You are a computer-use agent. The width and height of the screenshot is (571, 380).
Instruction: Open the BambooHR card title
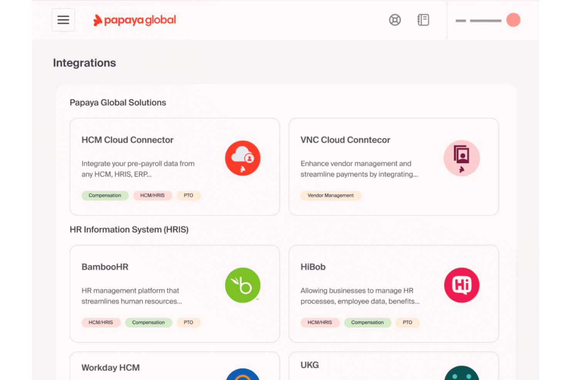tap(105, 267)
